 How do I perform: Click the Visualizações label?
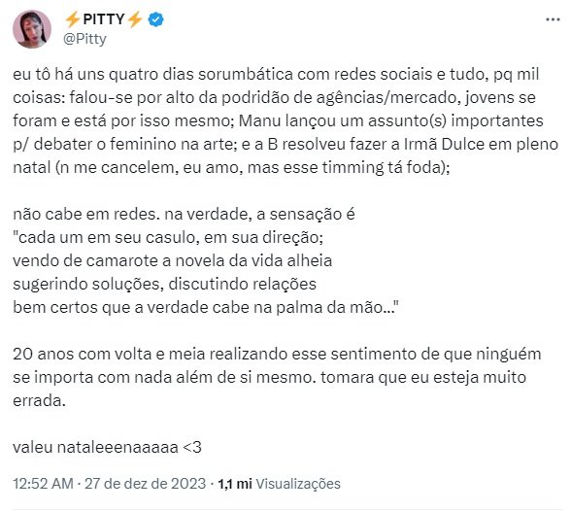298,484
